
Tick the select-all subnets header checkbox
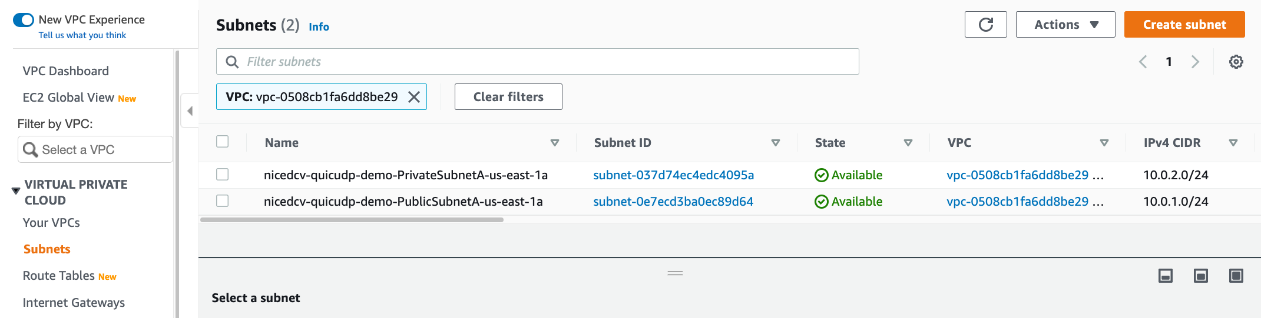(222, 142)
